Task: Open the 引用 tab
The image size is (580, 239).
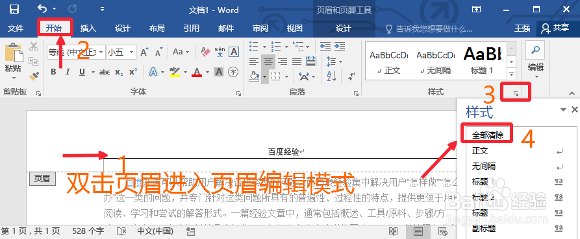Action: [x=191, y=28]
